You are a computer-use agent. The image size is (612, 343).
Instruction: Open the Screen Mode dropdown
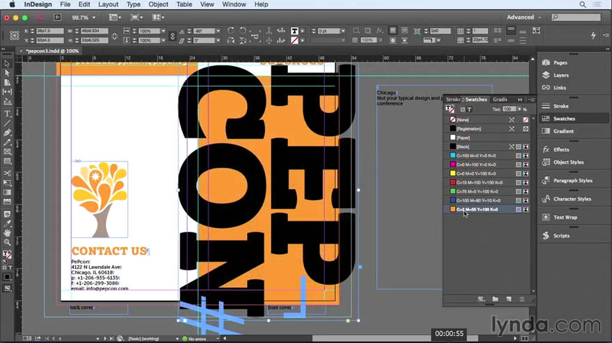coord(136,17)
